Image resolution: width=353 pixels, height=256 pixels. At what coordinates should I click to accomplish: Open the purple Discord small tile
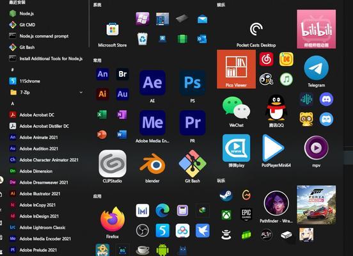pos(326,99)
